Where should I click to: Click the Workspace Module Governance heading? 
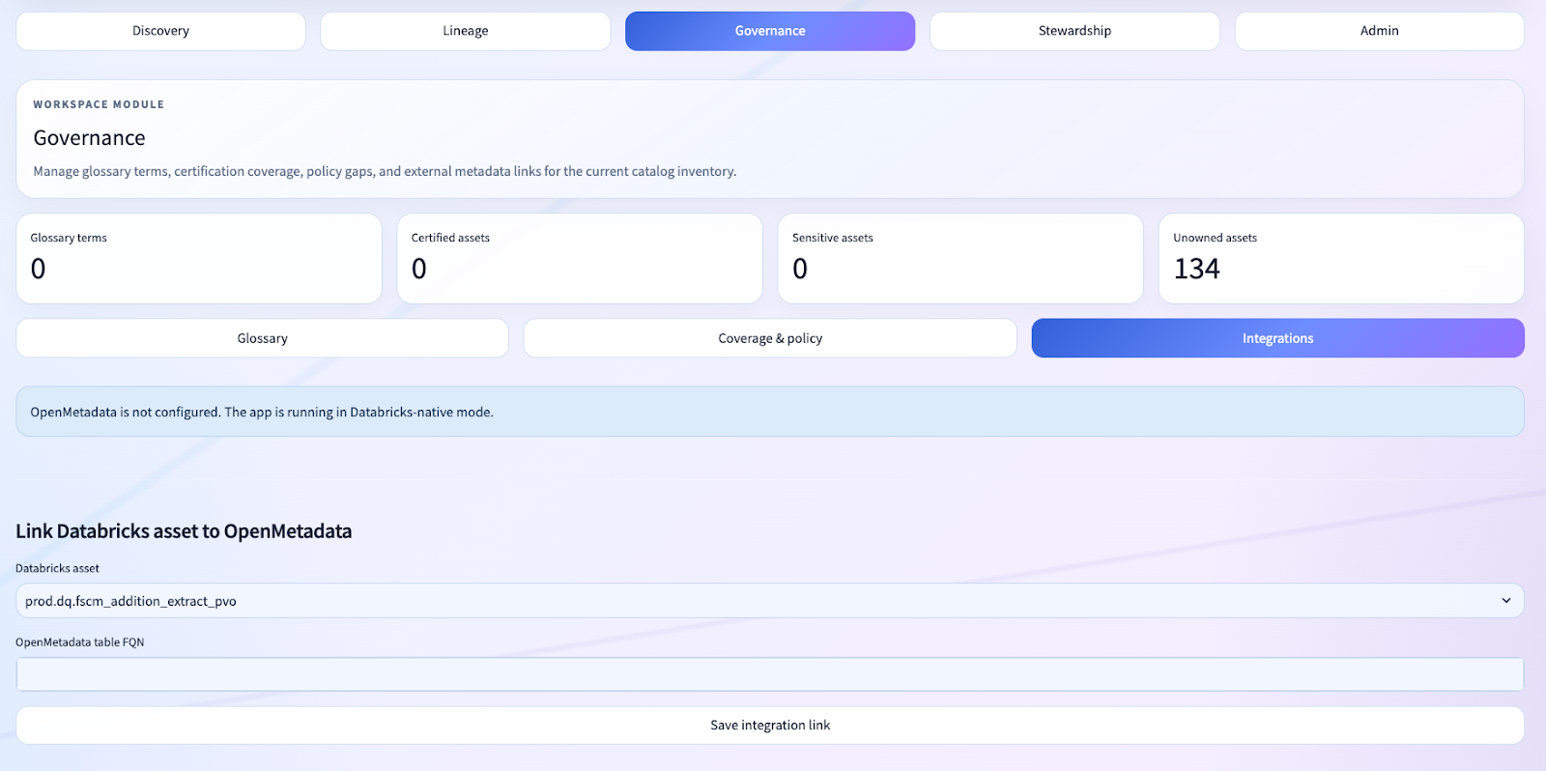click(89, 138)
